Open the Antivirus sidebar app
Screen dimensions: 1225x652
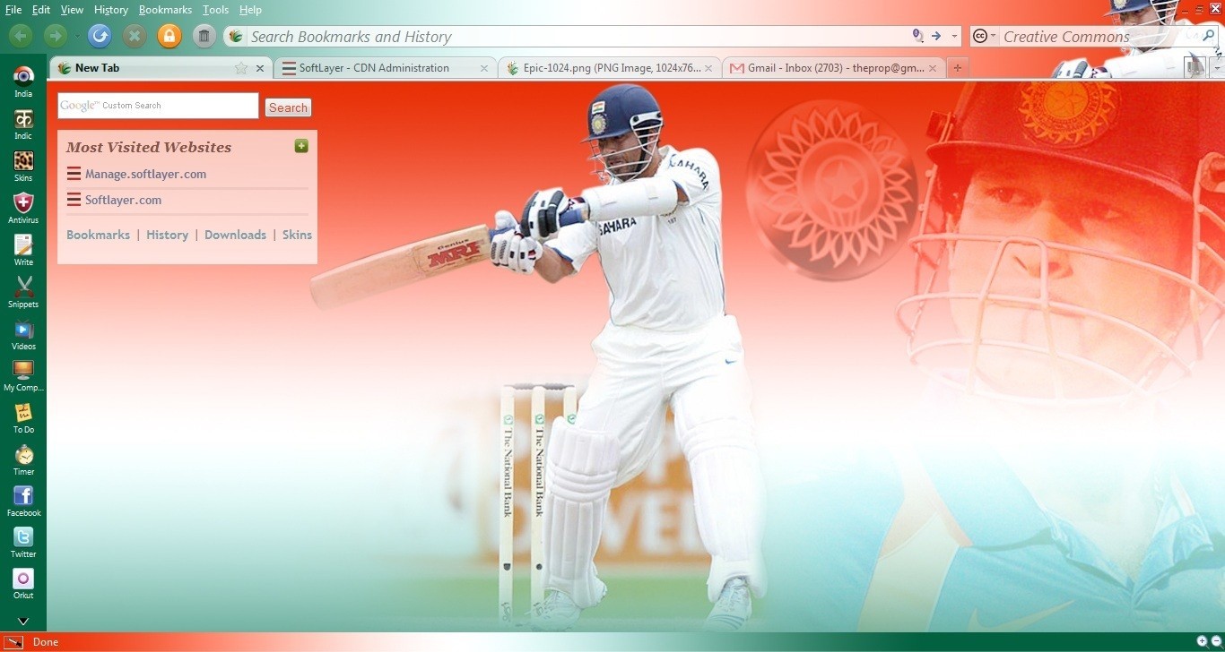tap(23, 207)
